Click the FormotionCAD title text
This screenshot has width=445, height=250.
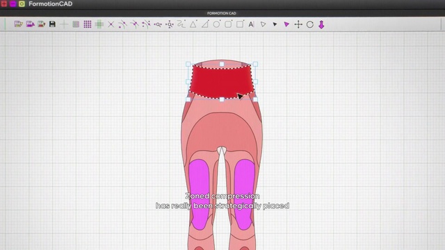click(x=51, y=4)
